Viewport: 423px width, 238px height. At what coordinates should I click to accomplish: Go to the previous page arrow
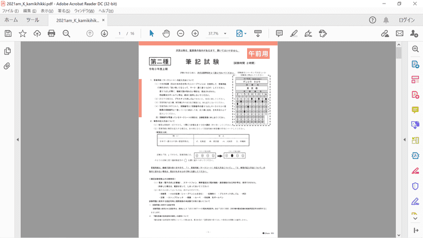point(90,34)
